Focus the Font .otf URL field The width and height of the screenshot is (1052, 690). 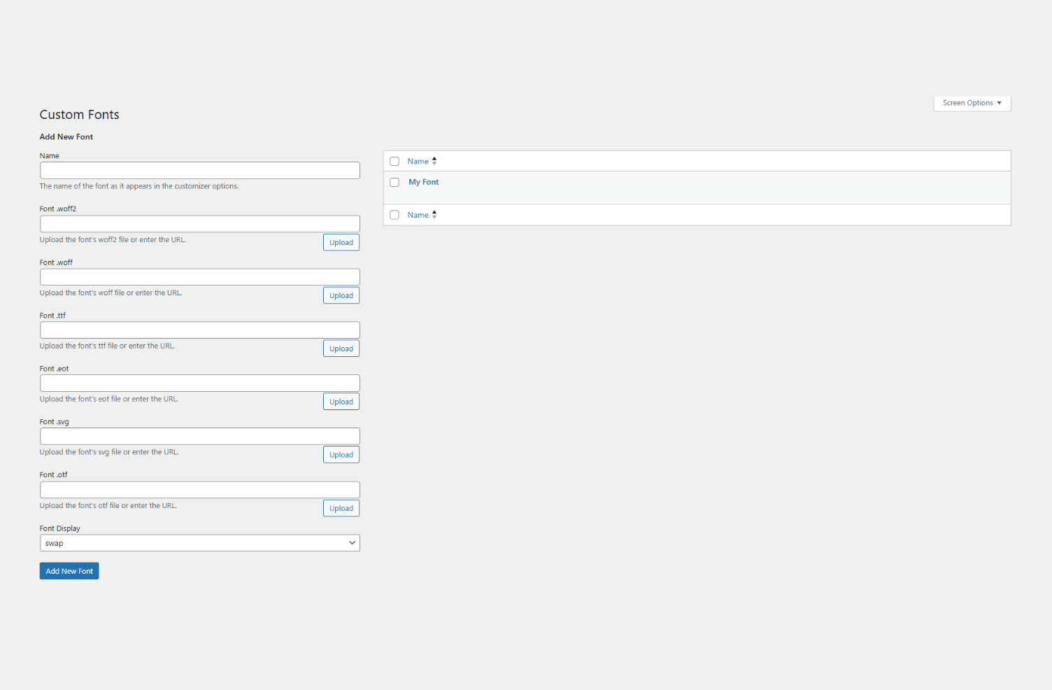[200, 490]
